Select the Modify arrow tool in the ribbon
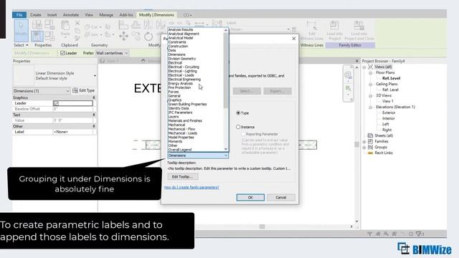 pyautogui.click(x=21, y=30)
